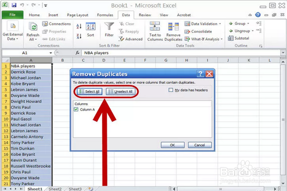
Task: Expand the Name Box dropdown
Action: (51, 53)
